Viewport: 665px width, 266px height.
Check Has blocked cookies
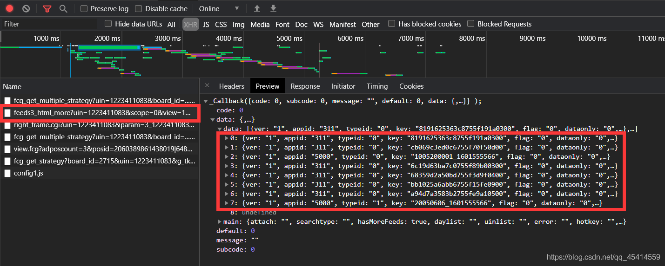click(391, 24)
